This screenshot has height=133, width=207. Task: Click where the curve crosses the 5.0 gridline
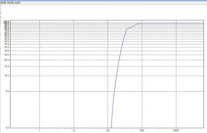tap(114, 91)
